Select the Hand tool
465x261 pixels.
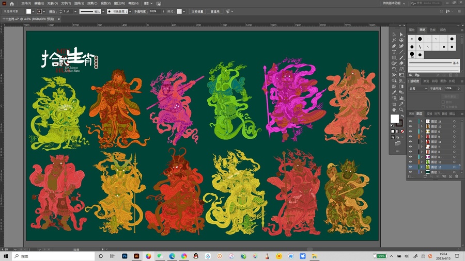click(394, 109)
